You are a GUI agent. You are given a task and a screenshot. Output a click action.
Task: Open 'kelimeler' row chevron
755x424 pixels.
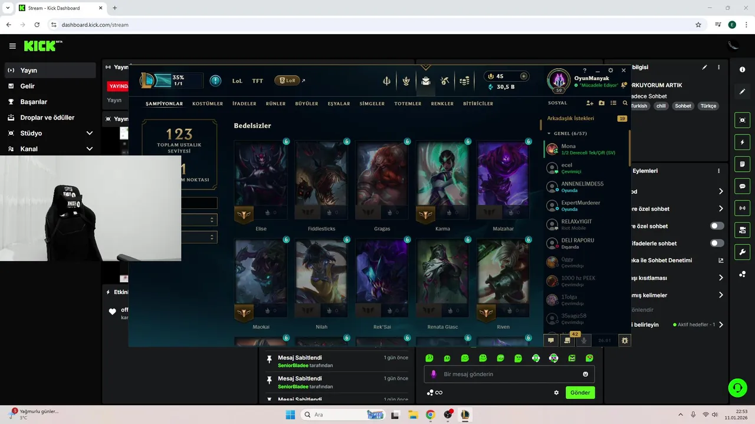click(x=721, y=295)
